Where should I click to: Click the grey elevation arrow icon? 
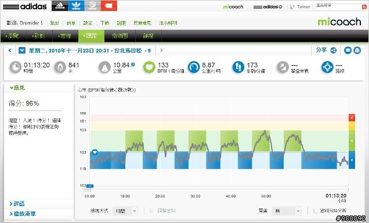click(x=283, y=67)
